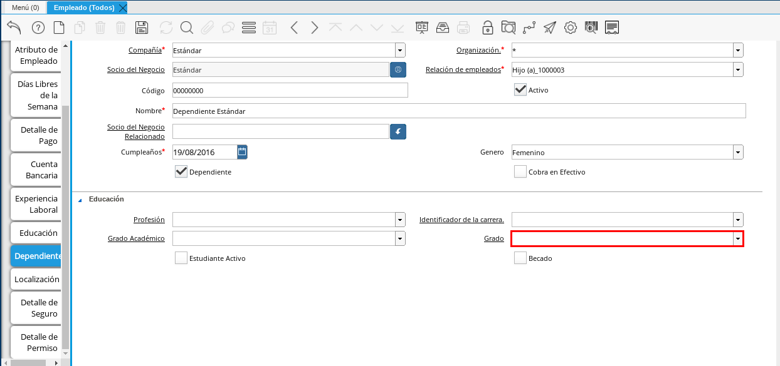This screenshot has height=366, width=780.
Task: Open the Cumpleaños calendar picker button
Action: 242,151
